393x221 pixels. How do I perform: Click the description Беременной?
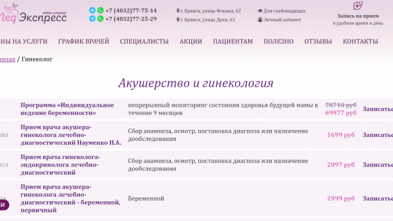click(x=146, y=199)
